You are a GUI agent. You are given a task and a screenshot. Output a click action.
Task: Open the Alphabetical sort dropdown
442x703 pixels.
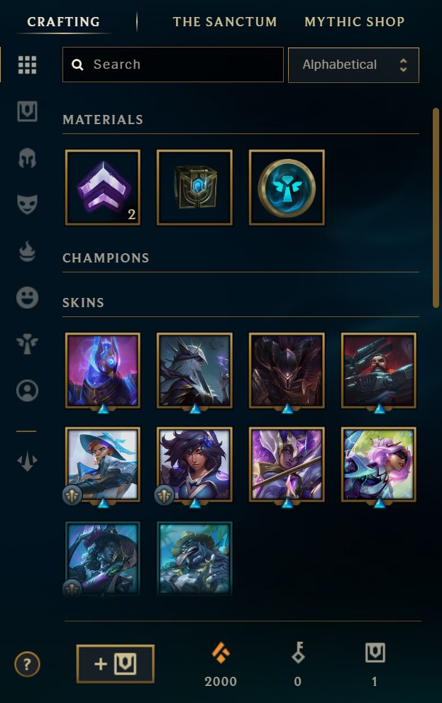point(354,65)
